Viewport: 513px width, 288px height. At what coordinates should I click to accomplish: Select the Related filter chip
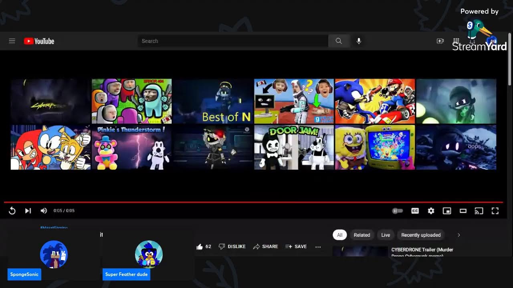362,235
